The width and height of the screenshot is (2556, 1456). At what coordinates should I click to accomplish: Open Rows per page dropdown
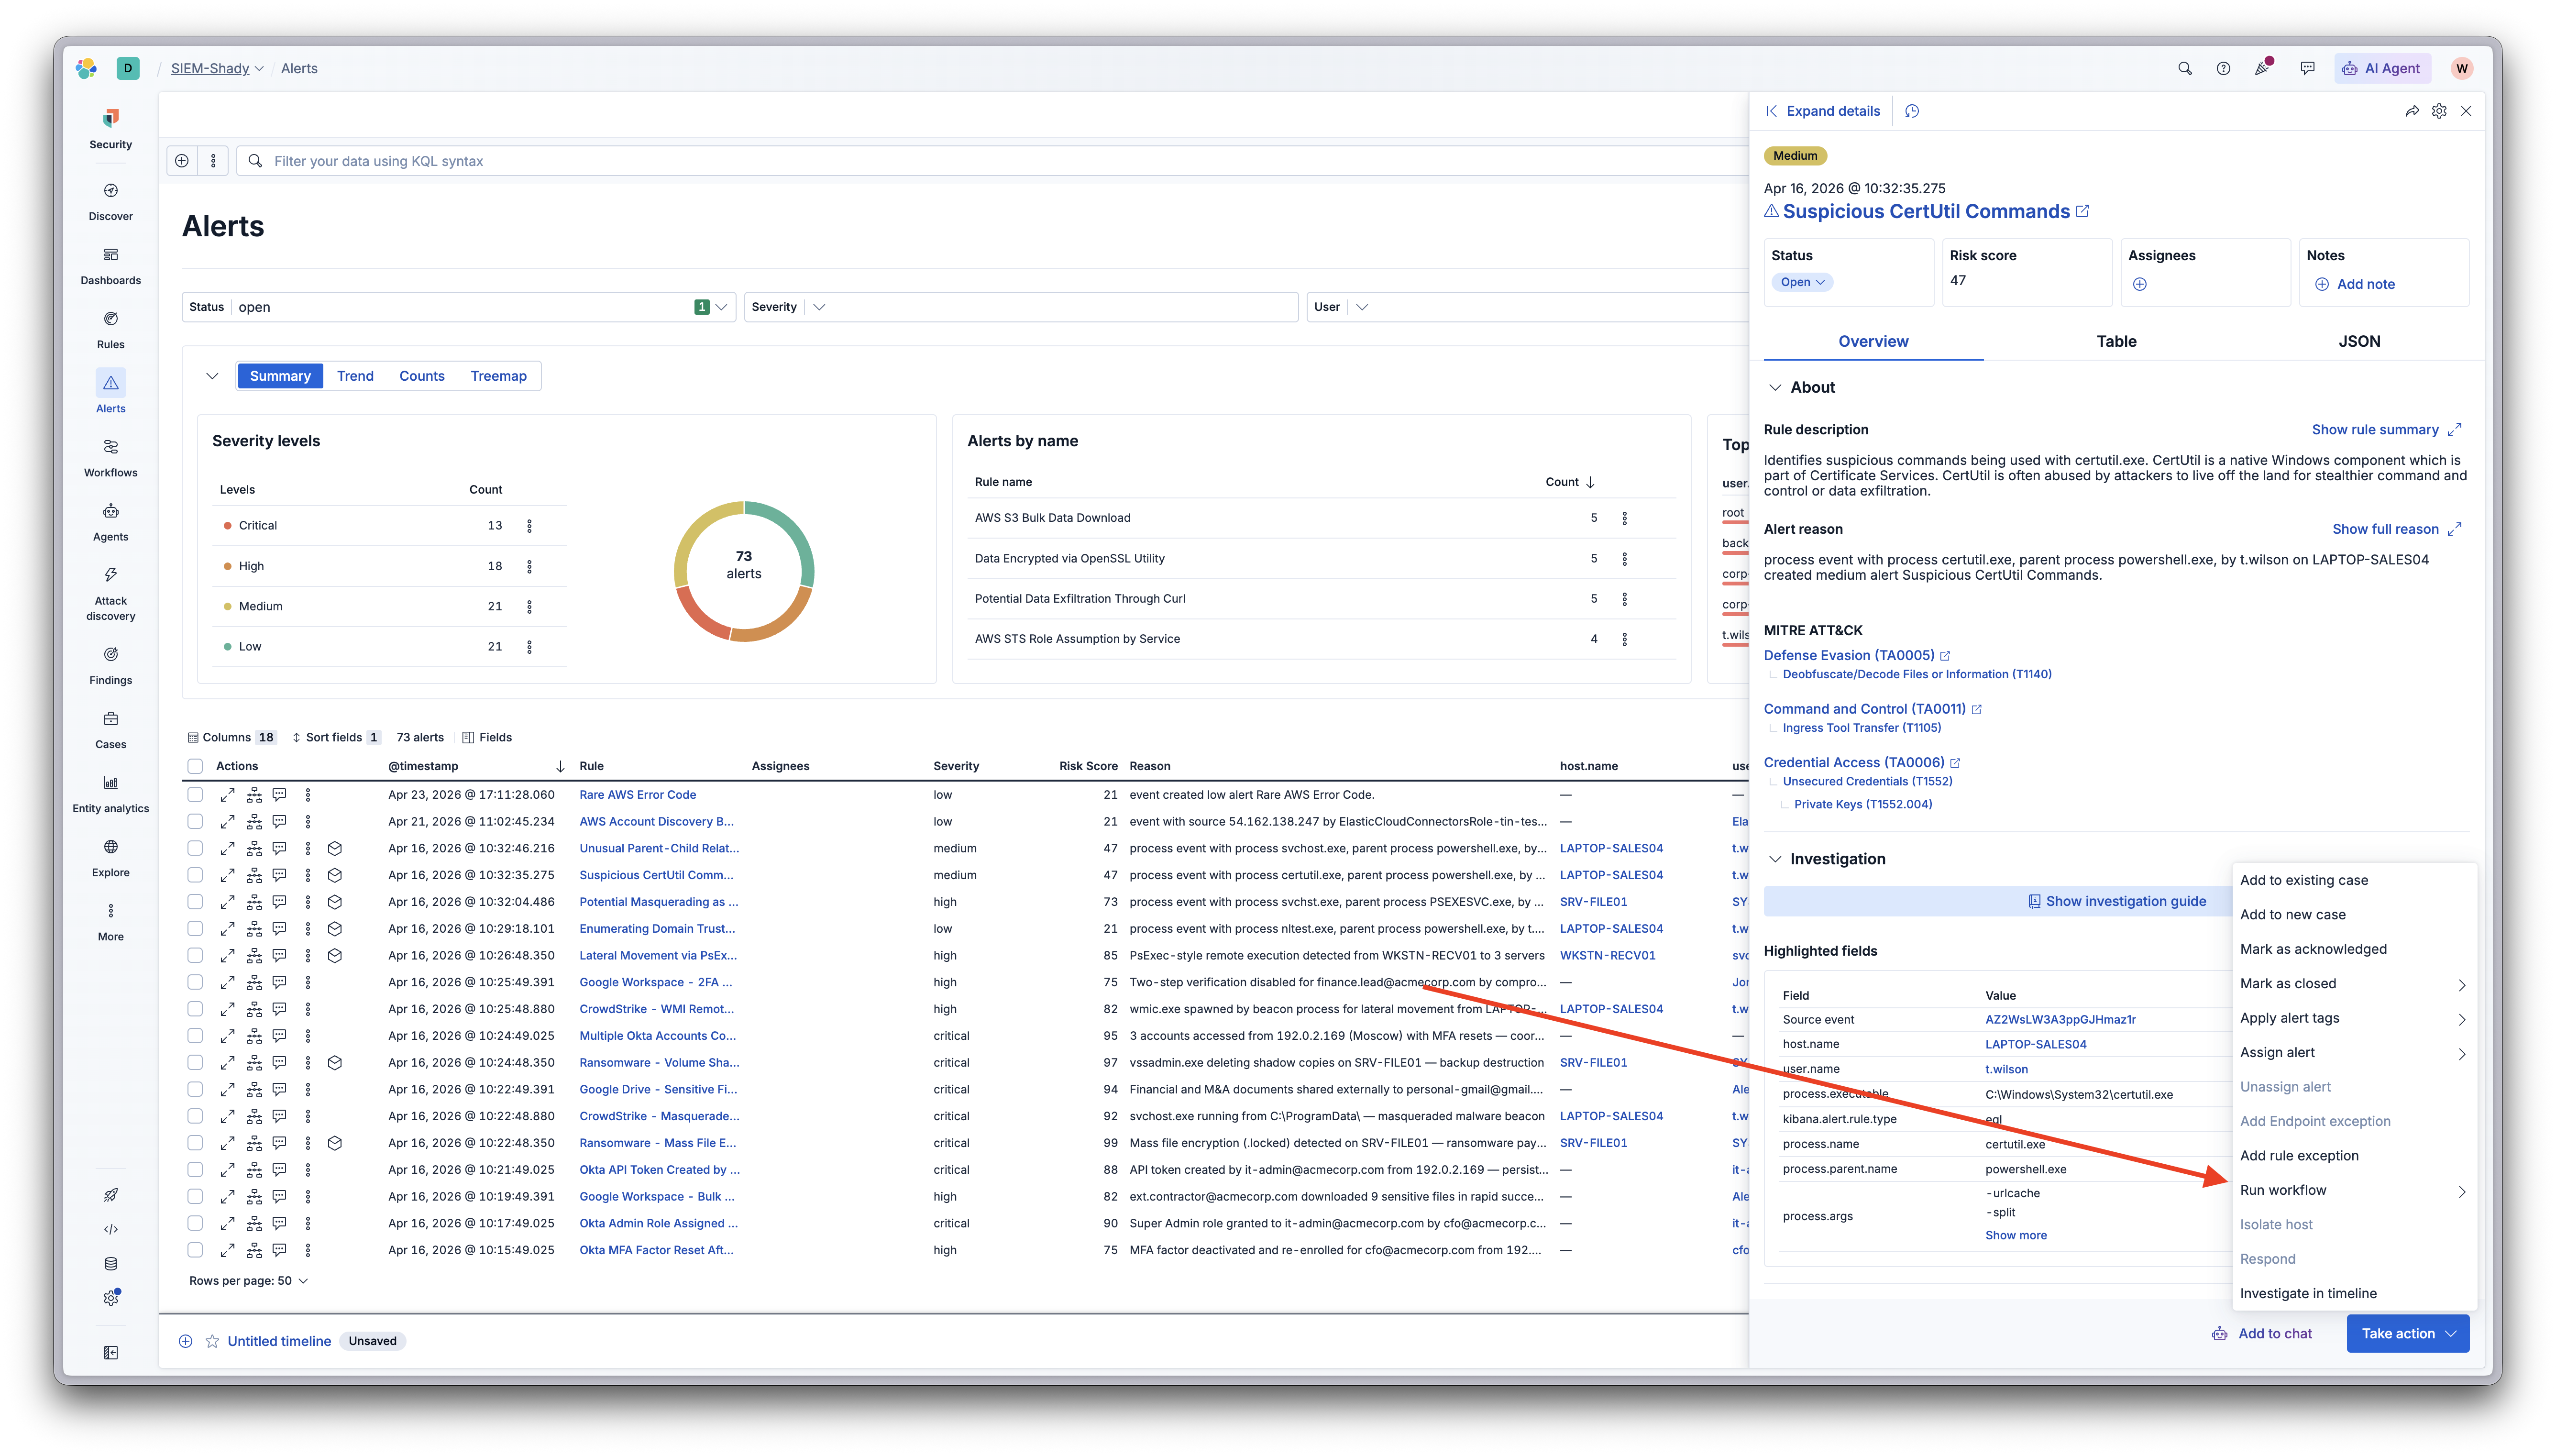(249, 1280)
